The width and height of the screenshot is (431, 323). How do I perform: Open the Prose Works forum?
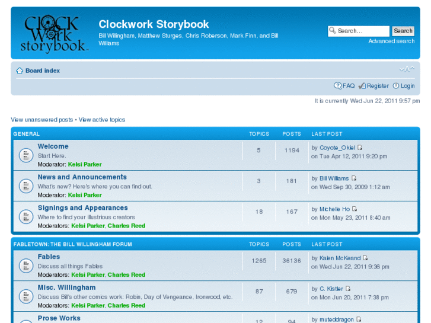(59, 318)
